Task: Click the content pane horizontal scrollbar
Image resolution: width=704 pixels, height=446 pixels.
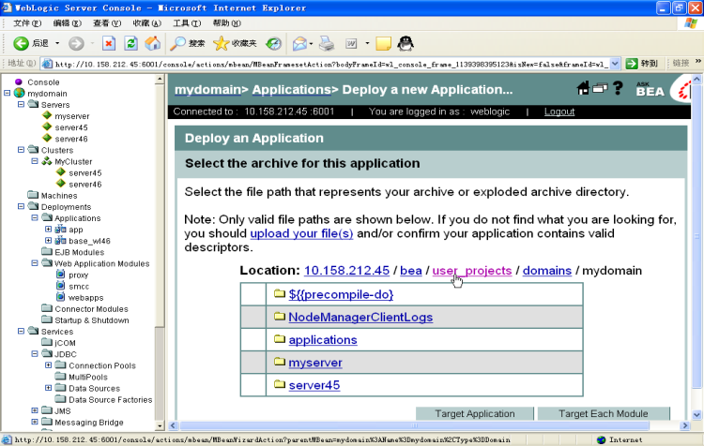Action: click(414, 425)
